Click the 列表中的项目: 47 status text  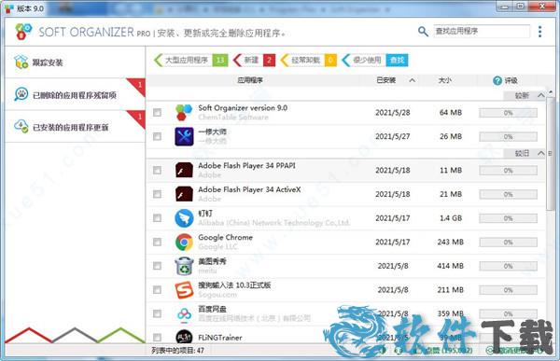point(177,351)
